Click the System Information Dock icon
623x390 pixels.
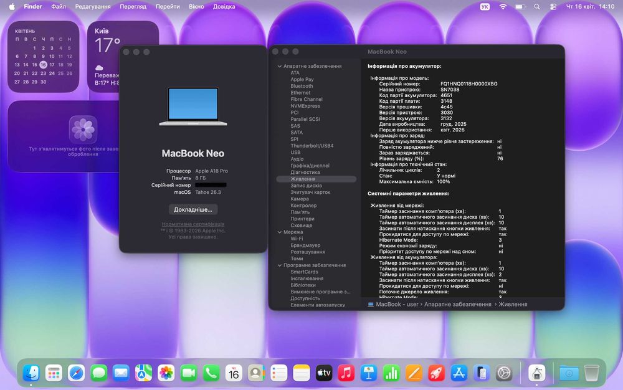coord(537,373)
